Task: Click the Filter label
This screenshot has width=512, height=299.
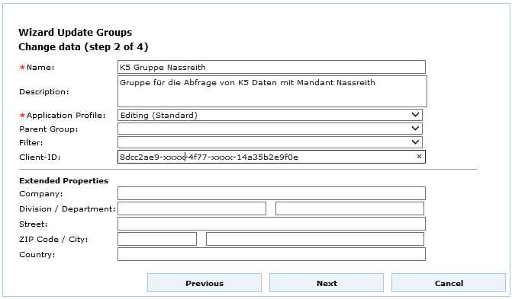Action: click(x=31, y=143)
